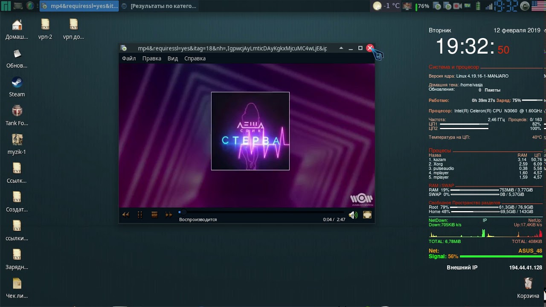Open the Домаш... home folder icon

[17, 29]
